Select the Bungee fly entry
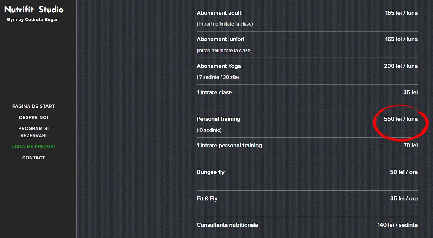The width and height of the screenshot is (433, 238). click(x=211, y=172)
